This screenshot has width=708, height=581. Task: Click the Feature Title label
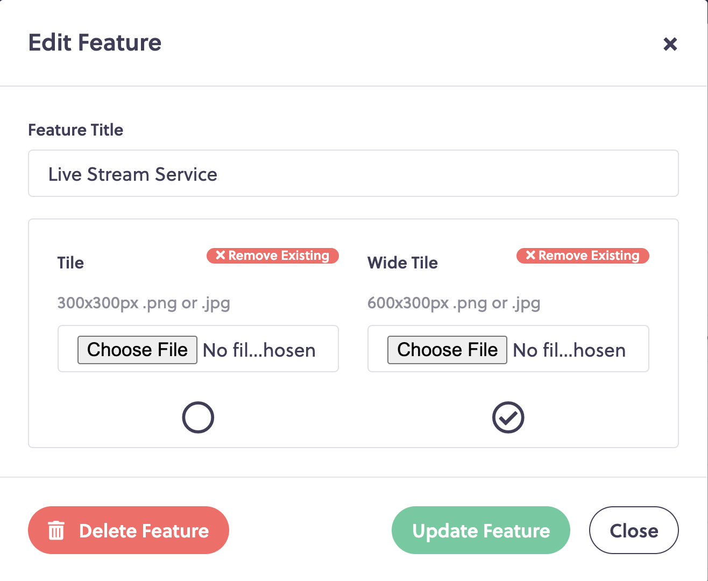click(x=76, y=130)
